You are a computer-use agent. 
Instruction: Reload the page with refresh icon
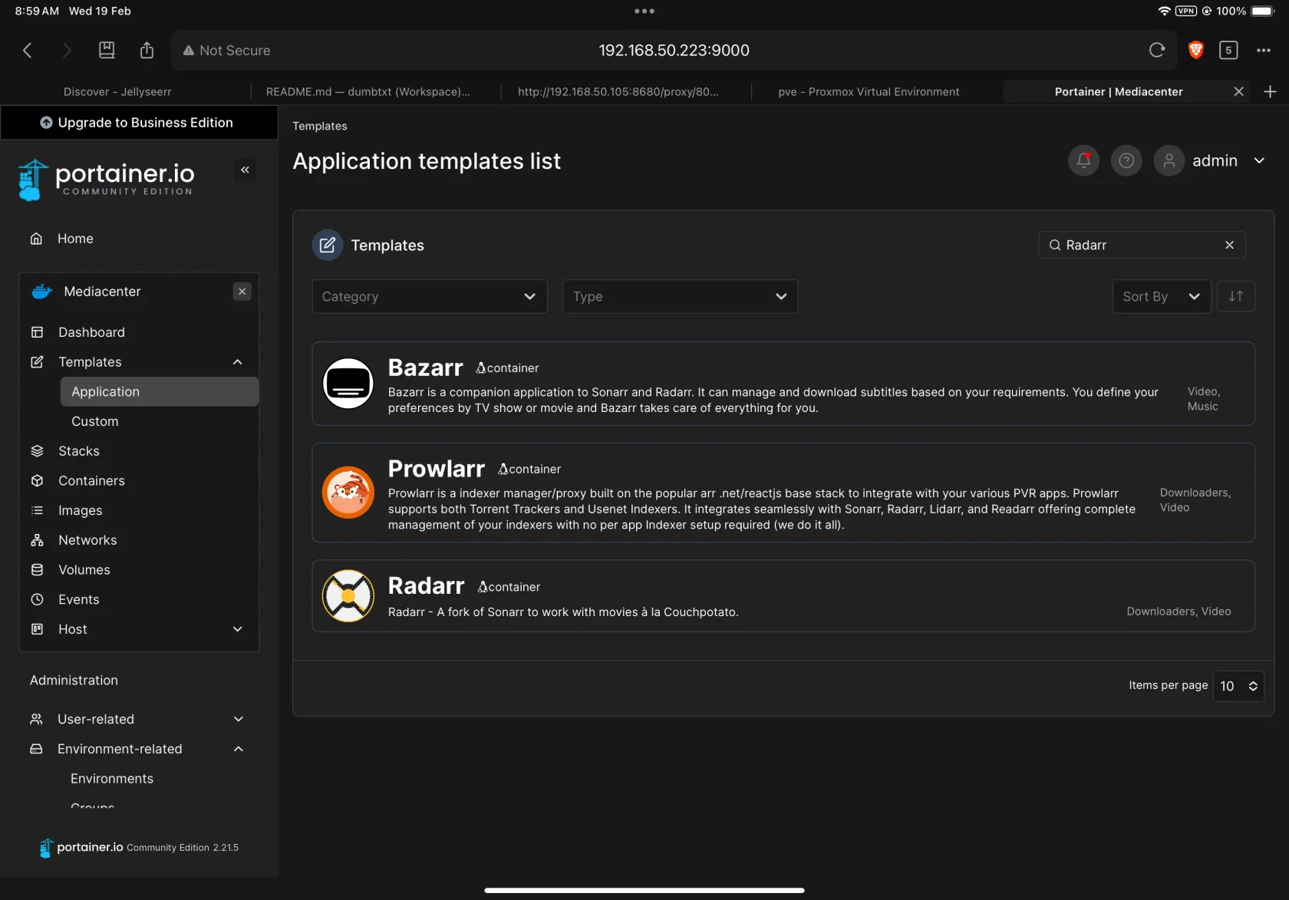coord(1157,51)
